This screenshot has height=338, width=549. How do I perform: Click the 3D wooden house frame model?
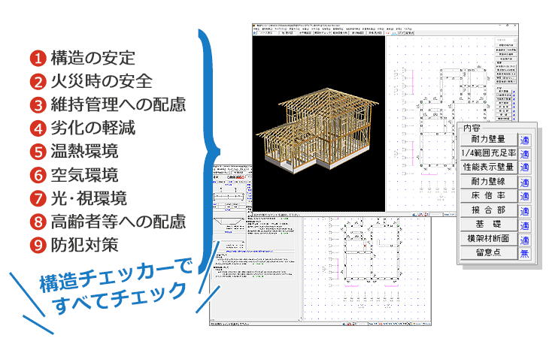coord(317,130)
